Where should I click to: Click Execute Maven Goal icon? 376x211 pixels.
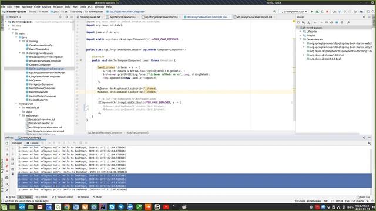point(327,22)
